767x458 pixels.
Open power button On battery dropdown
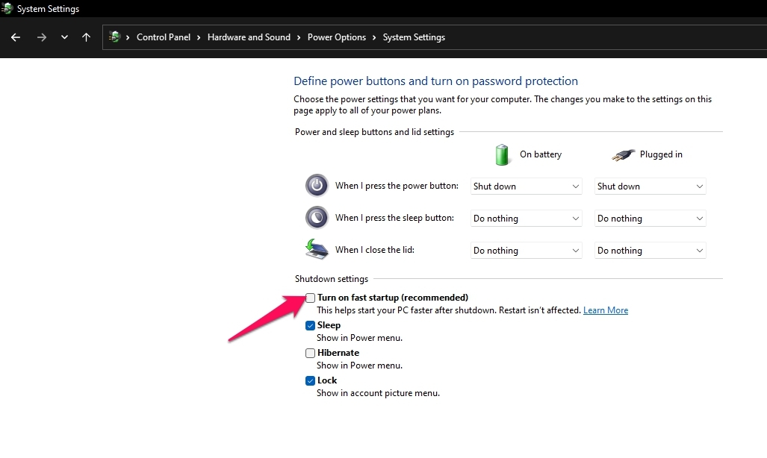[527, 186]
